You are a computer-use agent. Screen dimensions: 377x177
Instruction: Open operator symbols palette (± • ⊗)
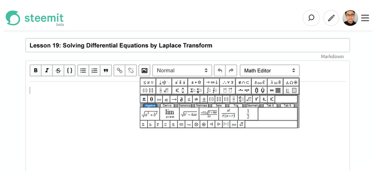click(196, 83)
